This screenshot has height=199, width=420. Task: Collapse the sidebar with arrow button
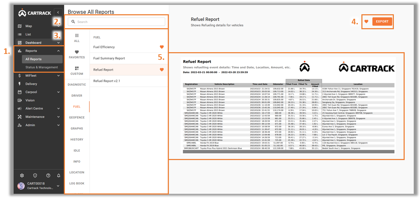pos(58,13)
